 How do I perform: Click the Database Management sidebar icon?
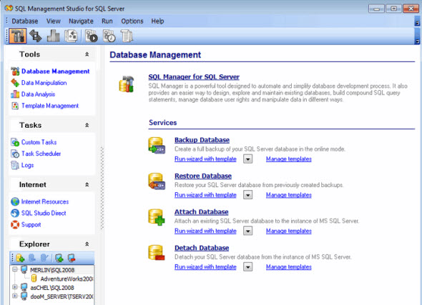15,71
